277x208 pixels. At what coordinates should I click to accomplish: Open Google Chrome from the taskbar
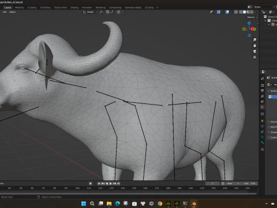pos(160,203)
